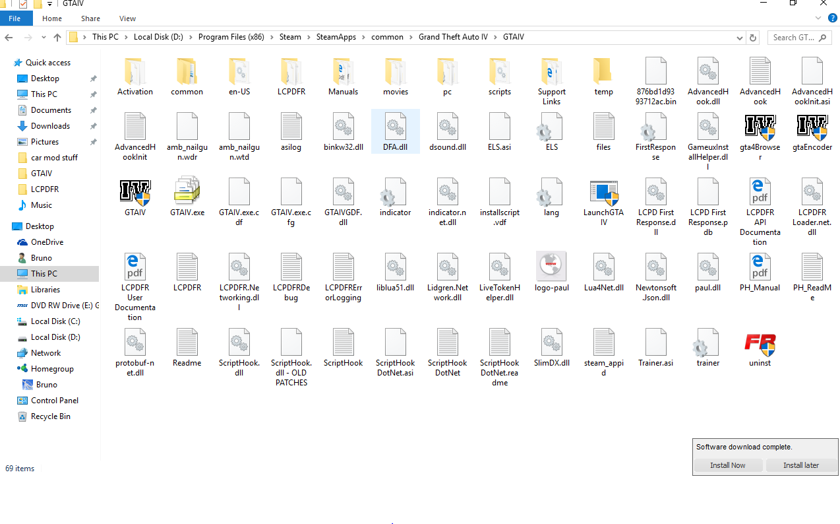Open Homegroup in navigation pane

click(52, 369)
